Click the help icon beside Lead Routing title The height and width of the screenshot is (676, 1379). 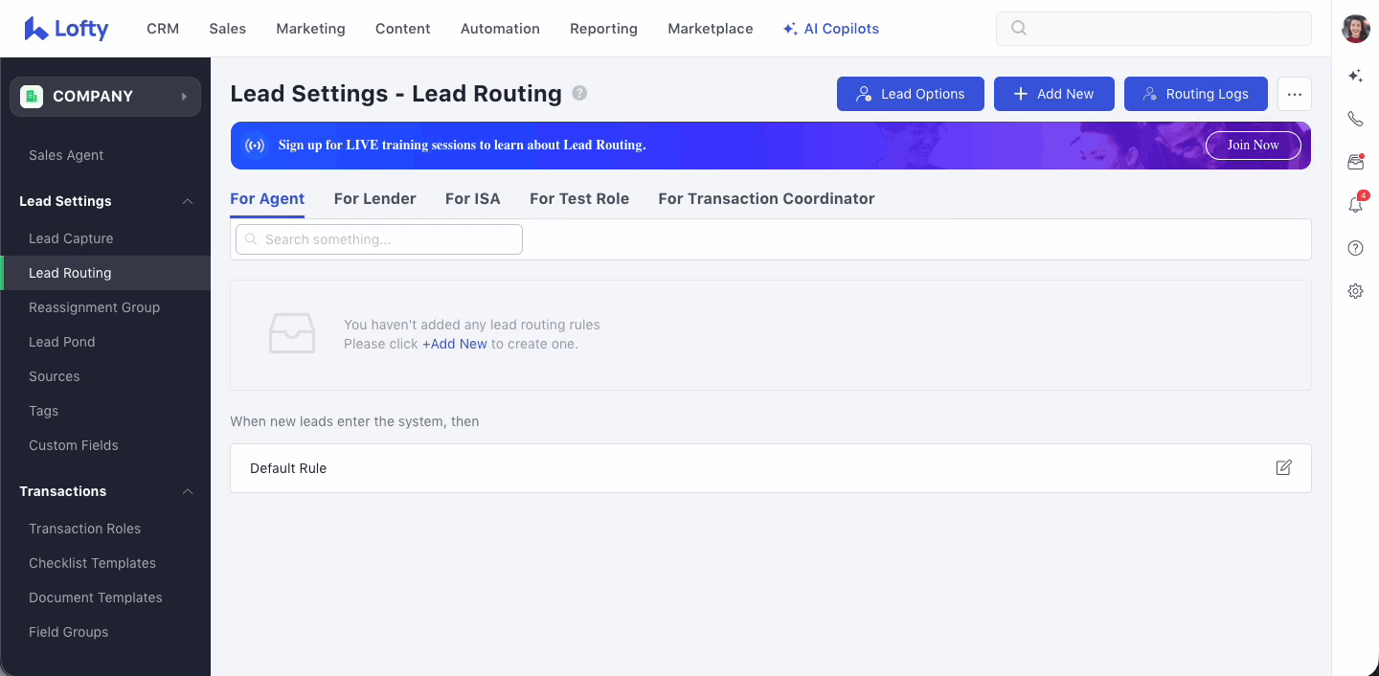tap(579, 93)
